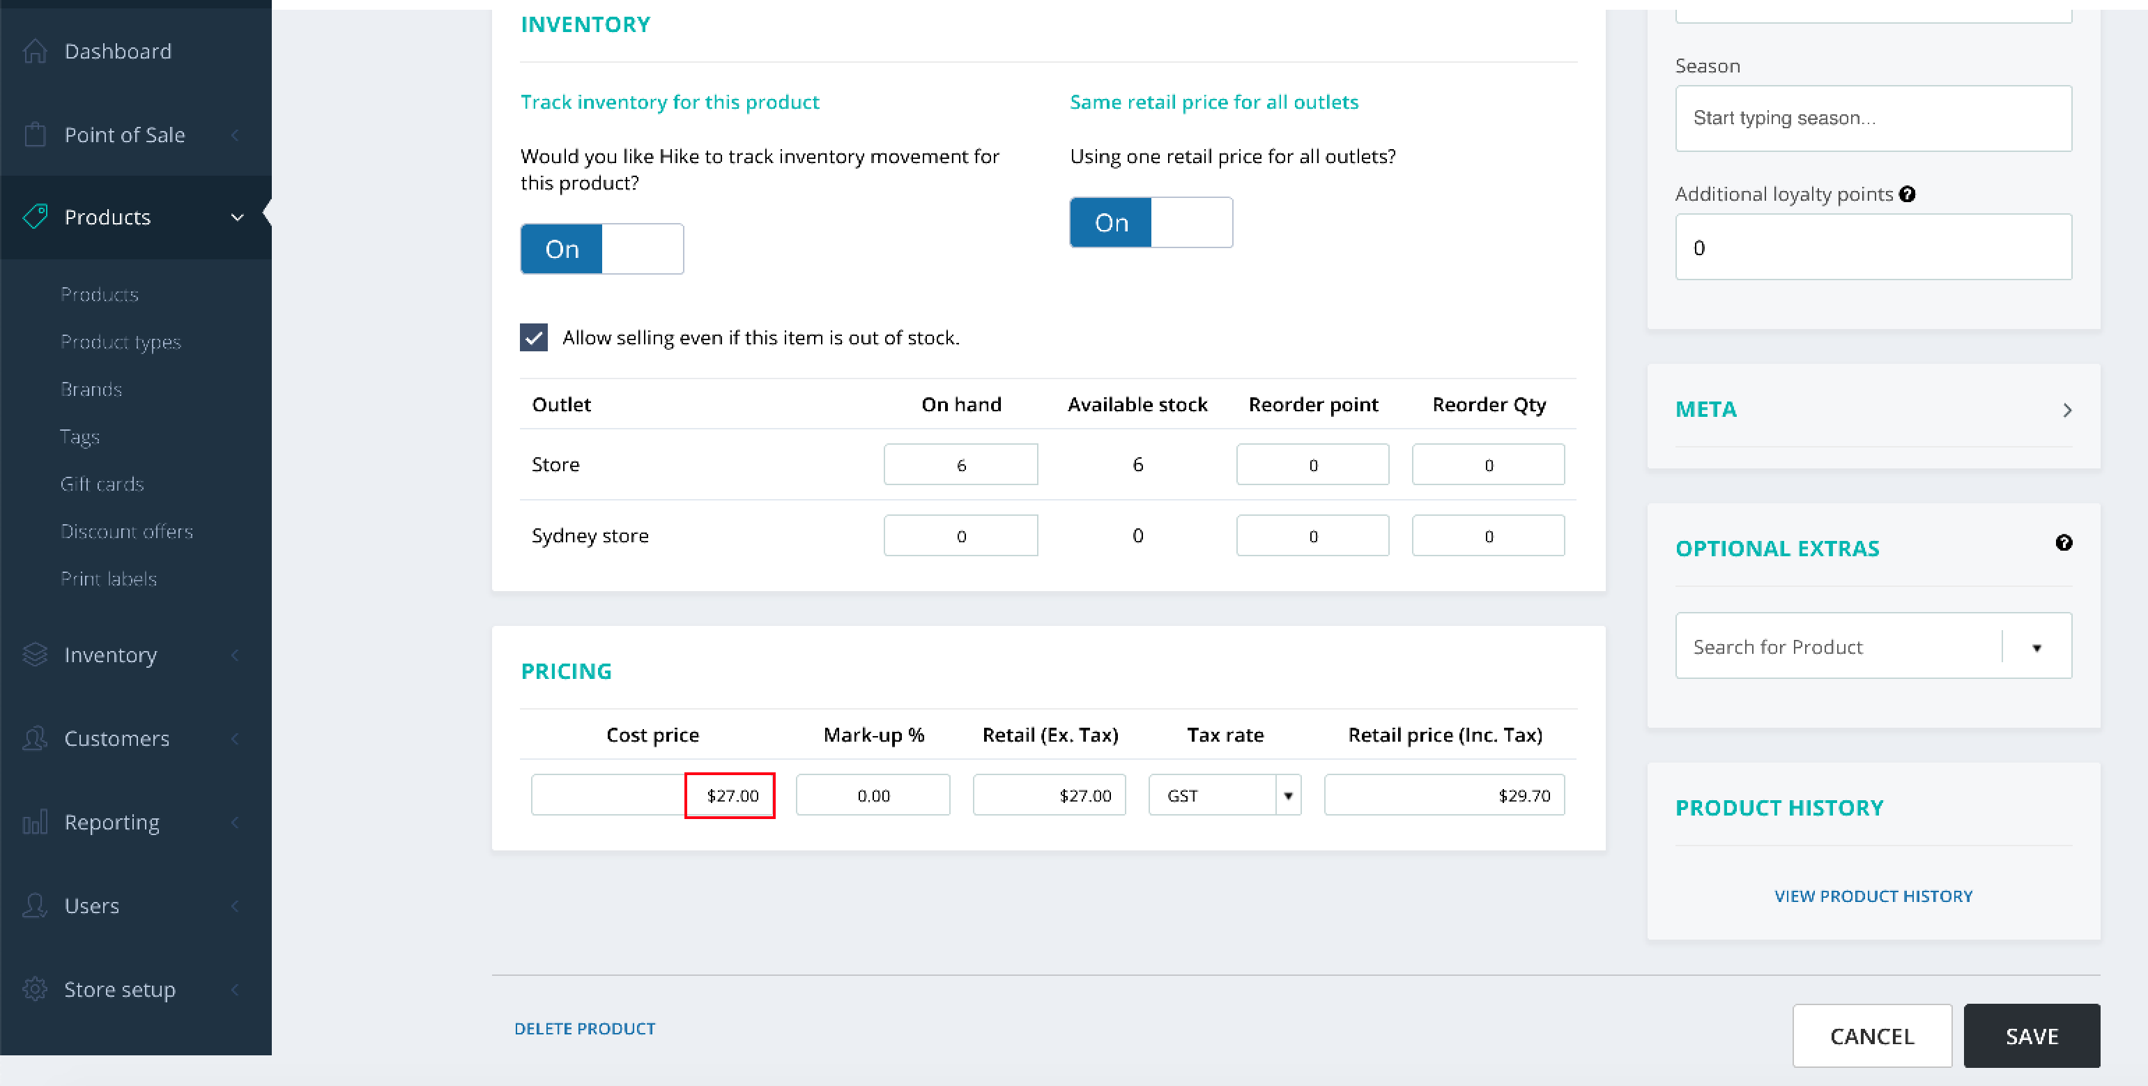Click the Point of Sale bag icon
The height and width of the screenshot is (1086, 2148).
(x=35, y=135)
